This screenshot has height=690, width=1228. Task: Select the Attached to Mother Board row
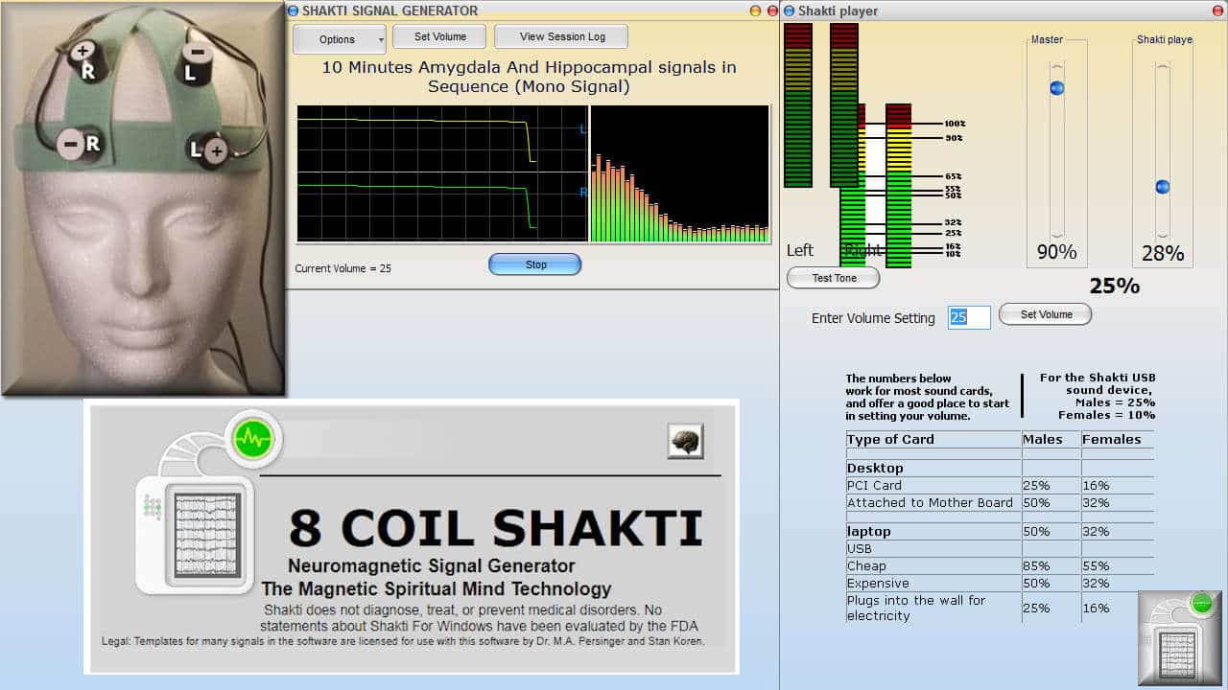tap(1000, 502)
